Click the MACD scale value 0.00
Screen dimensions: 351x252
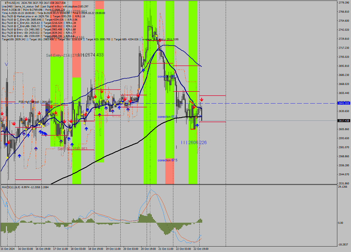tap(341, 223)
